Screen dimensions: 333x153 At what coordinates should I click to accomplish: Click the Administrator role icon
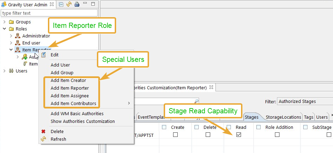pos(18,36)
